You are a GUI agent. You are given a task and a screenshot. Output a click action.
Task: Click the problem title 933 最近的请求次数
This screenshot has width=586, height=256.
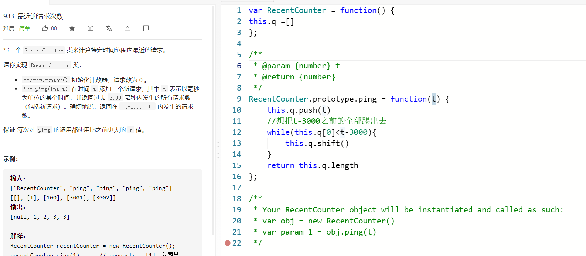(33, 16)
